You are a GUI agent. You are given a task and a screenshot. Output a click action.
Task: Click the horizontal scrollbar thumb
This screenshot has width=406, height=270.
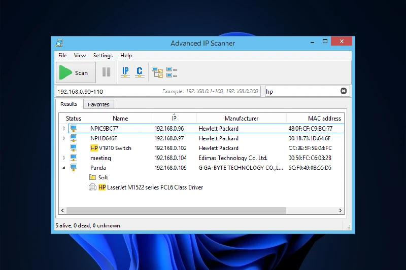[x=176, y=211]
